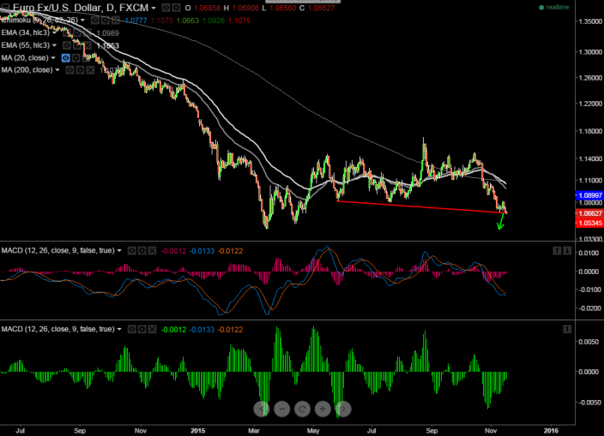Move lower MACD pane up with arrow icon
The height and width of the screenshot is (436, 604).
coord(567,329)
